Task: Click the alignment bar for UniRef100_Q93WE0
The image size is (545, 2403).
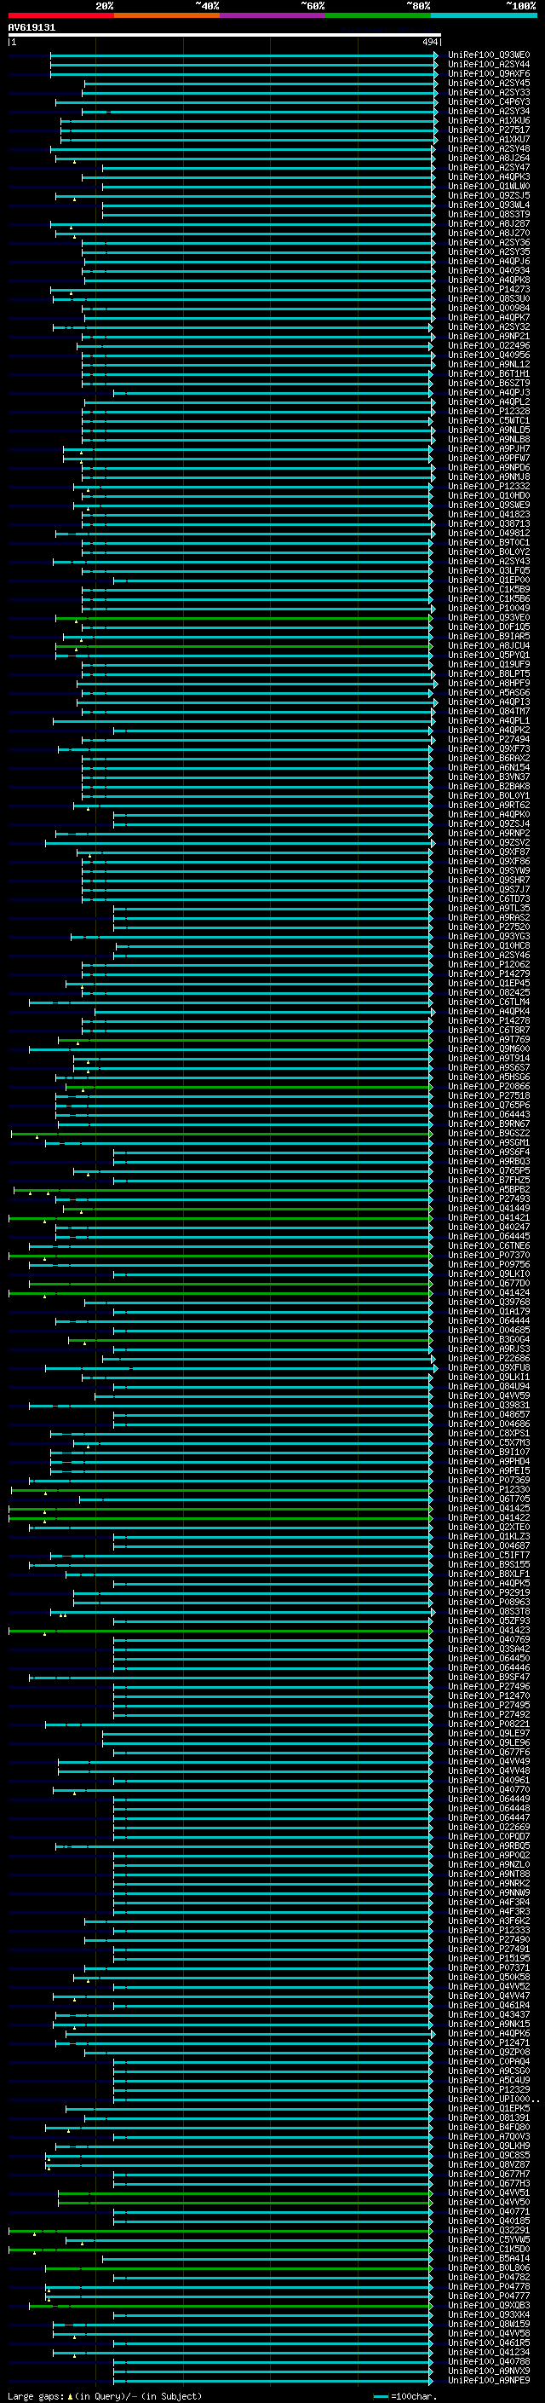Action: 244,55
